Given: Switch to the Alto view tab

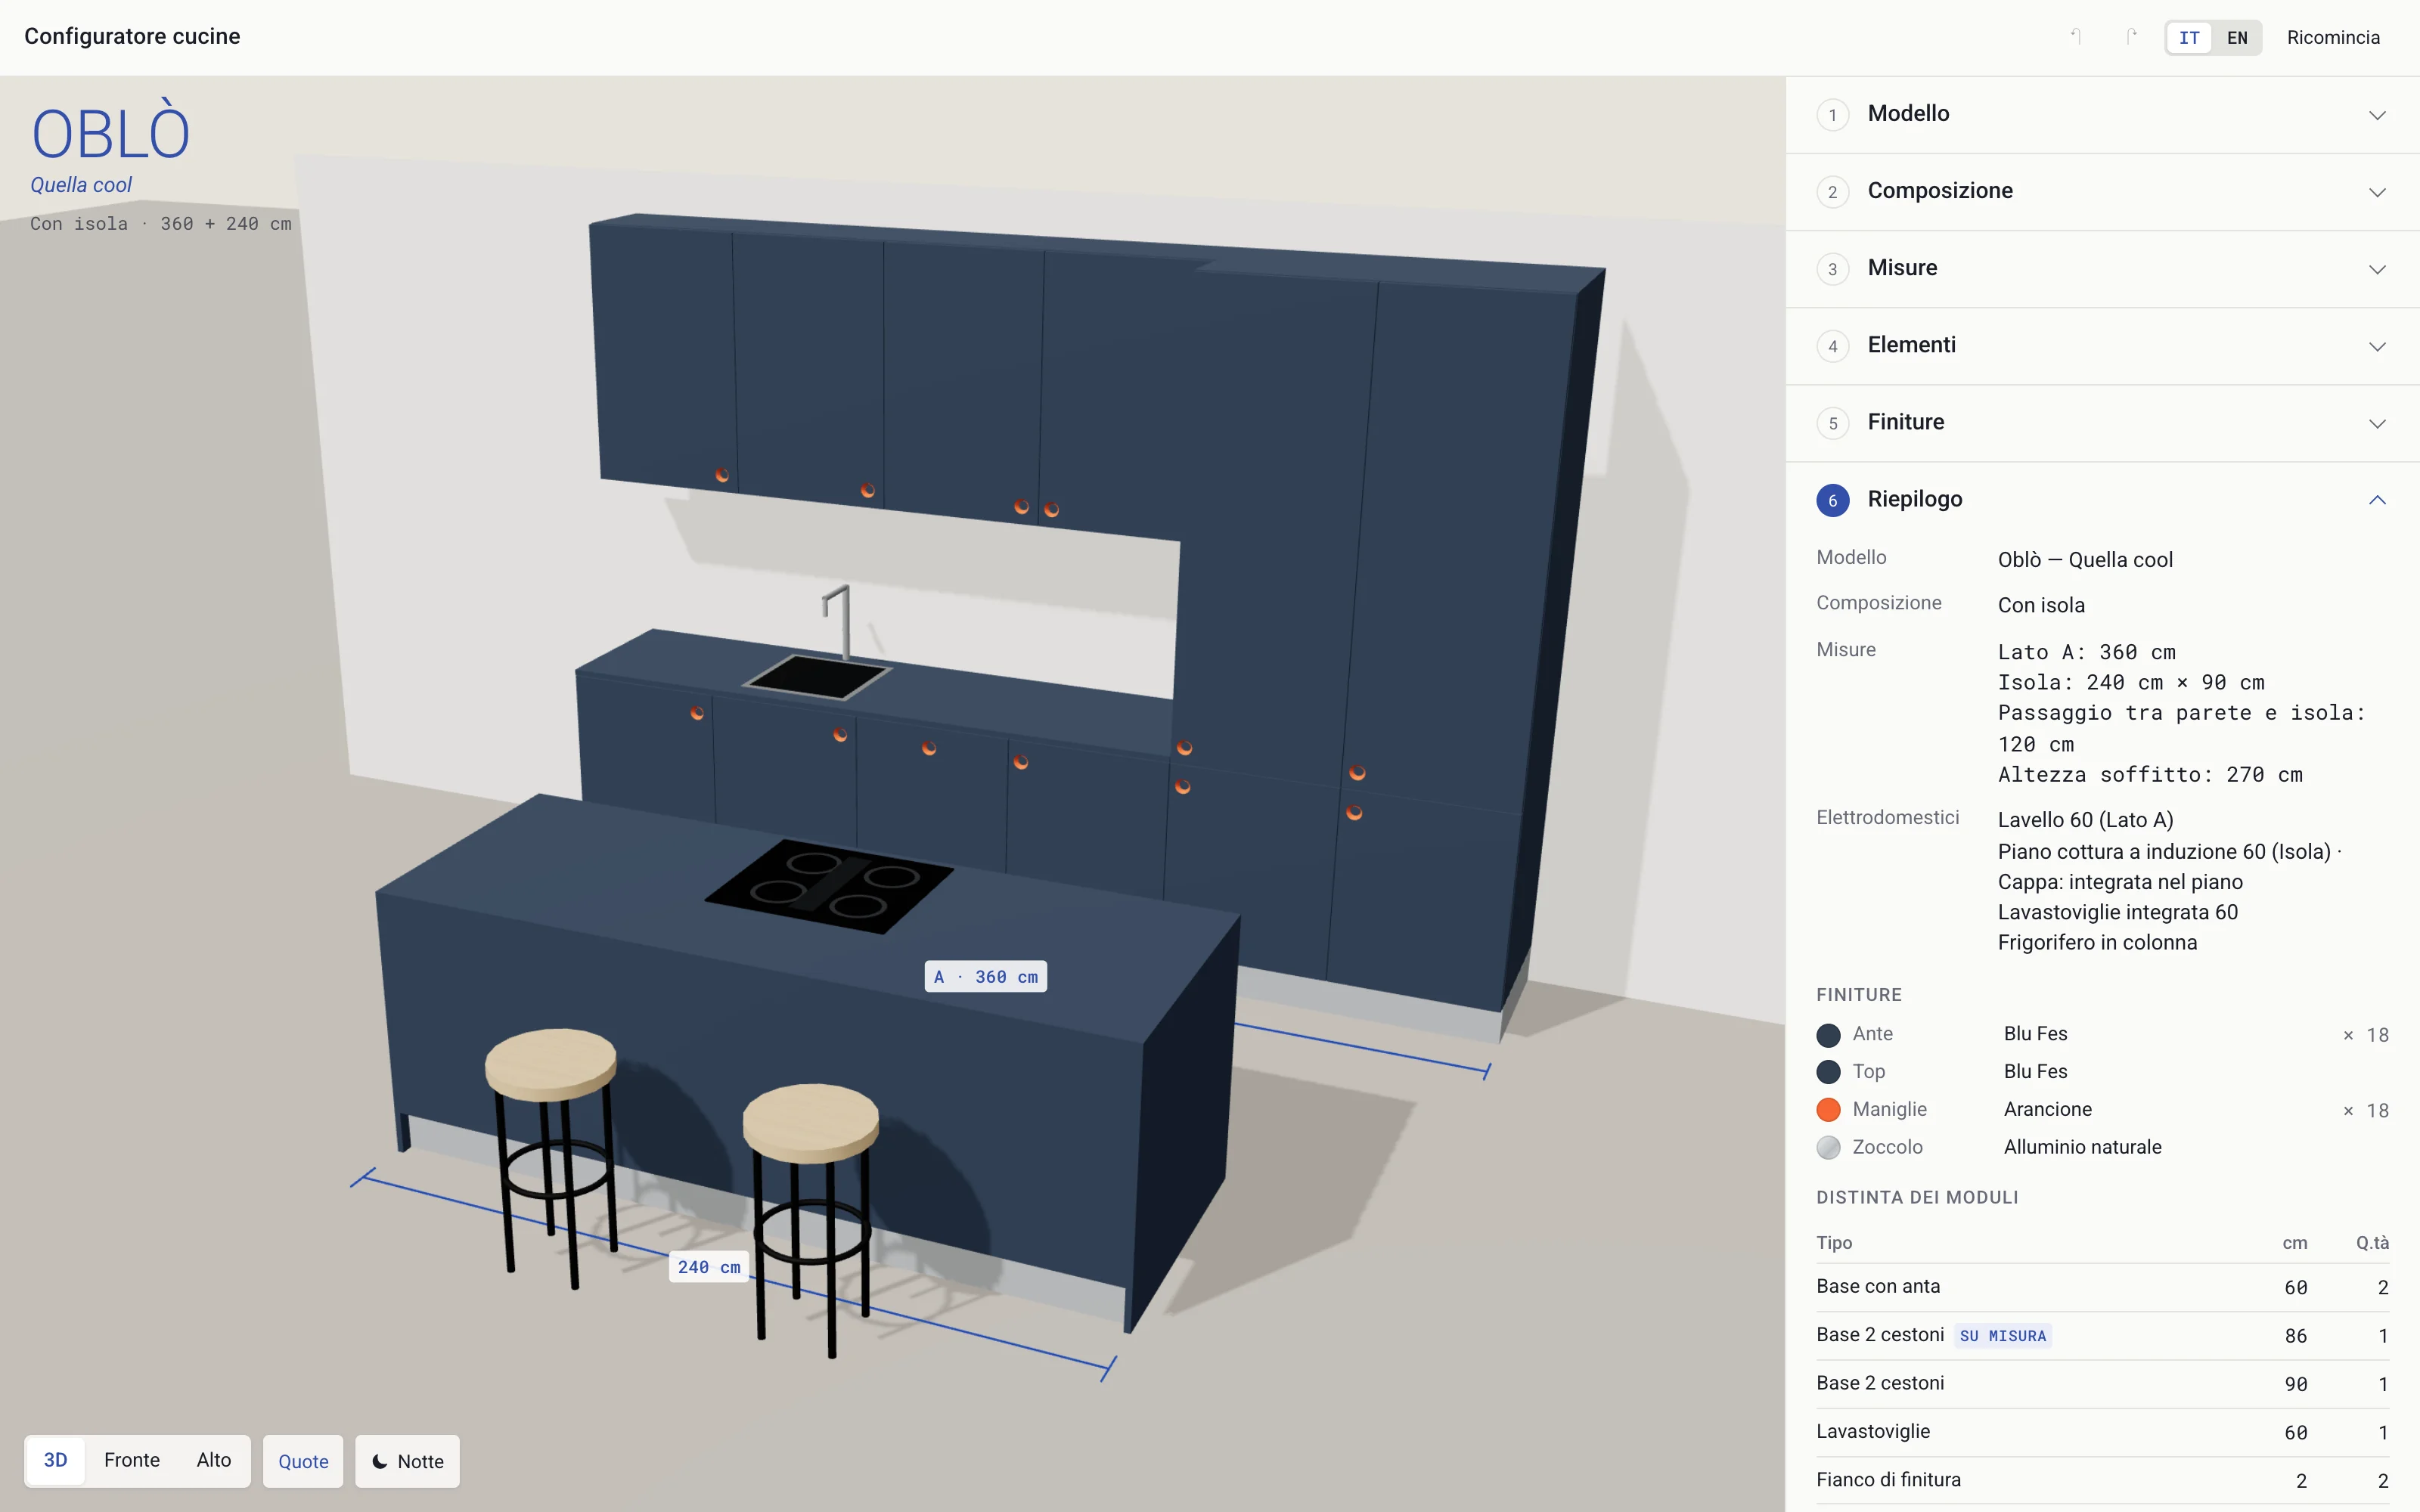Looking at the screenshot, I should tap(214, 1460).
